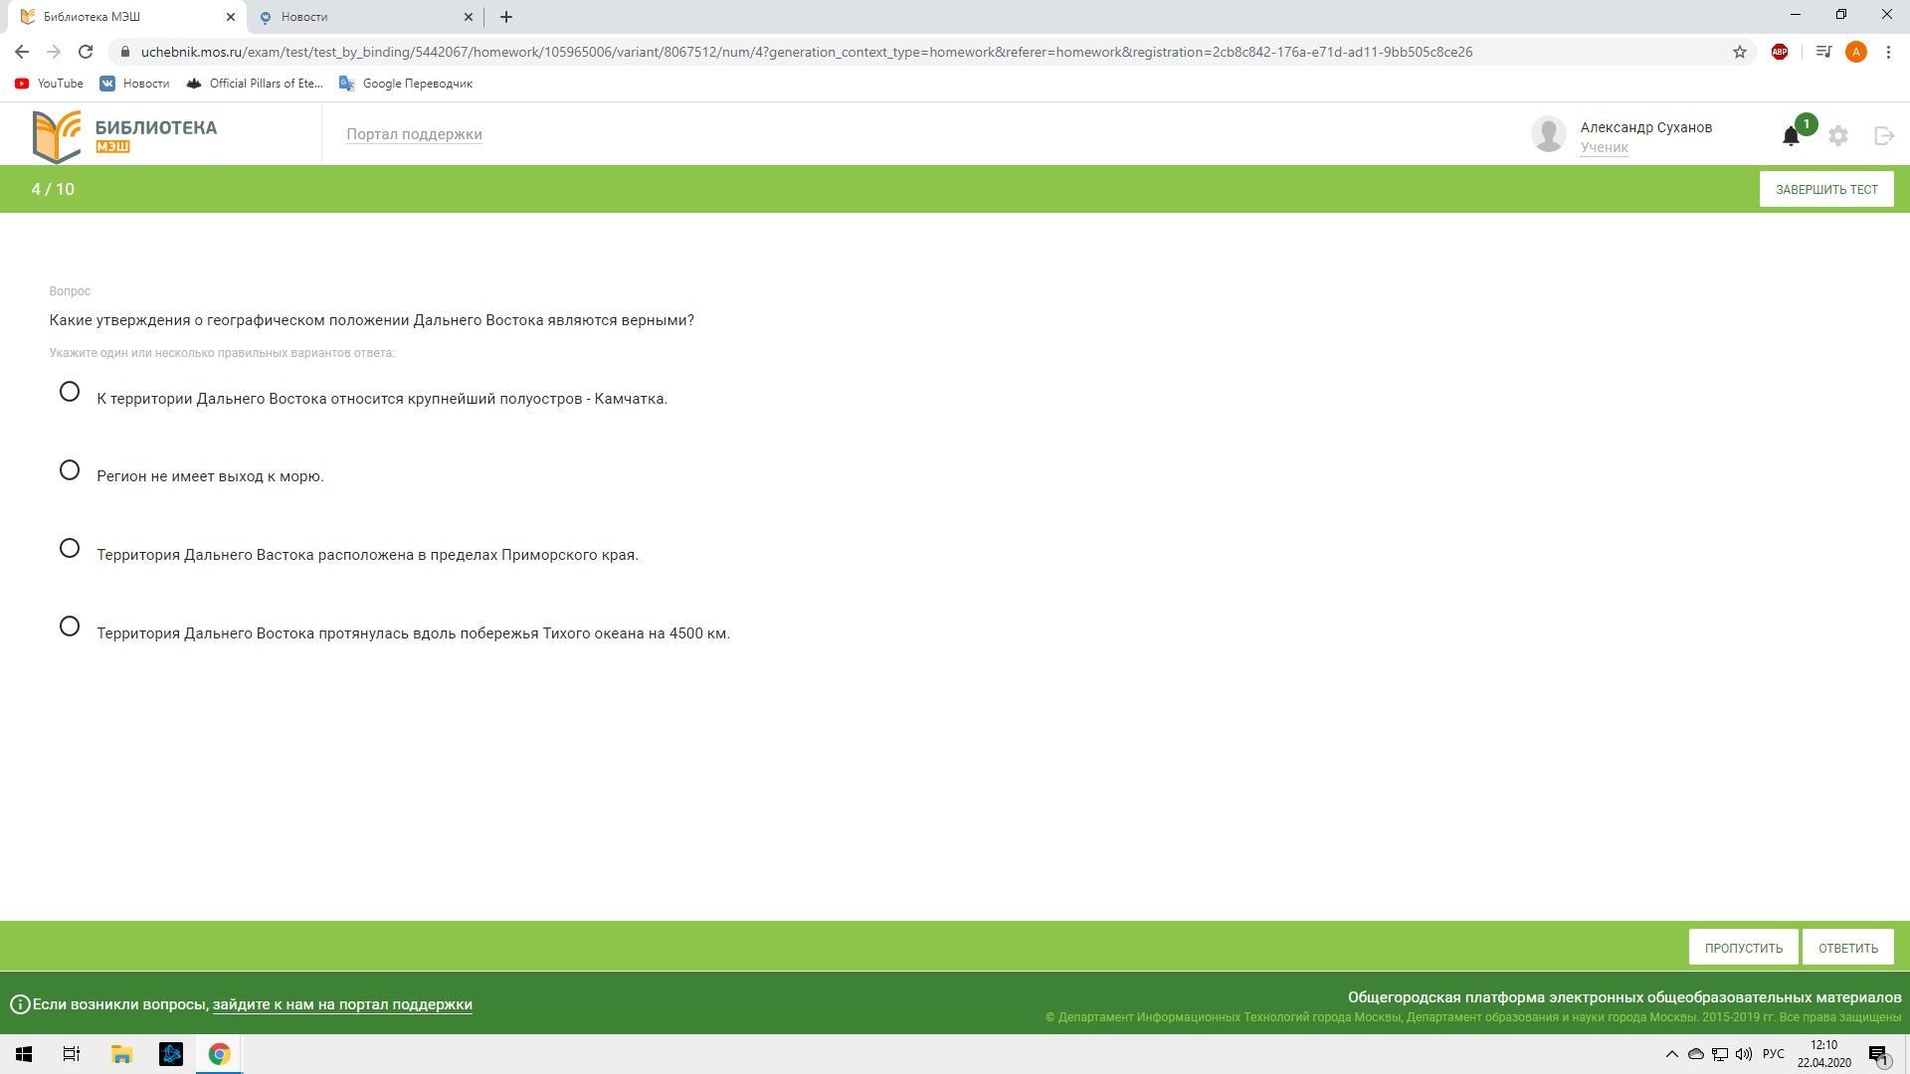Viewport: 1910px width, 1074px height.
Task: Open the AdBlock extension icon
Action: pos(1780,52)
